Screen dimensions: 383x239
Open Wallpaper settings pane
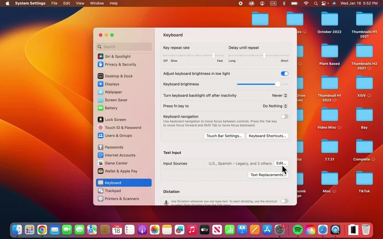pos(113,92)
